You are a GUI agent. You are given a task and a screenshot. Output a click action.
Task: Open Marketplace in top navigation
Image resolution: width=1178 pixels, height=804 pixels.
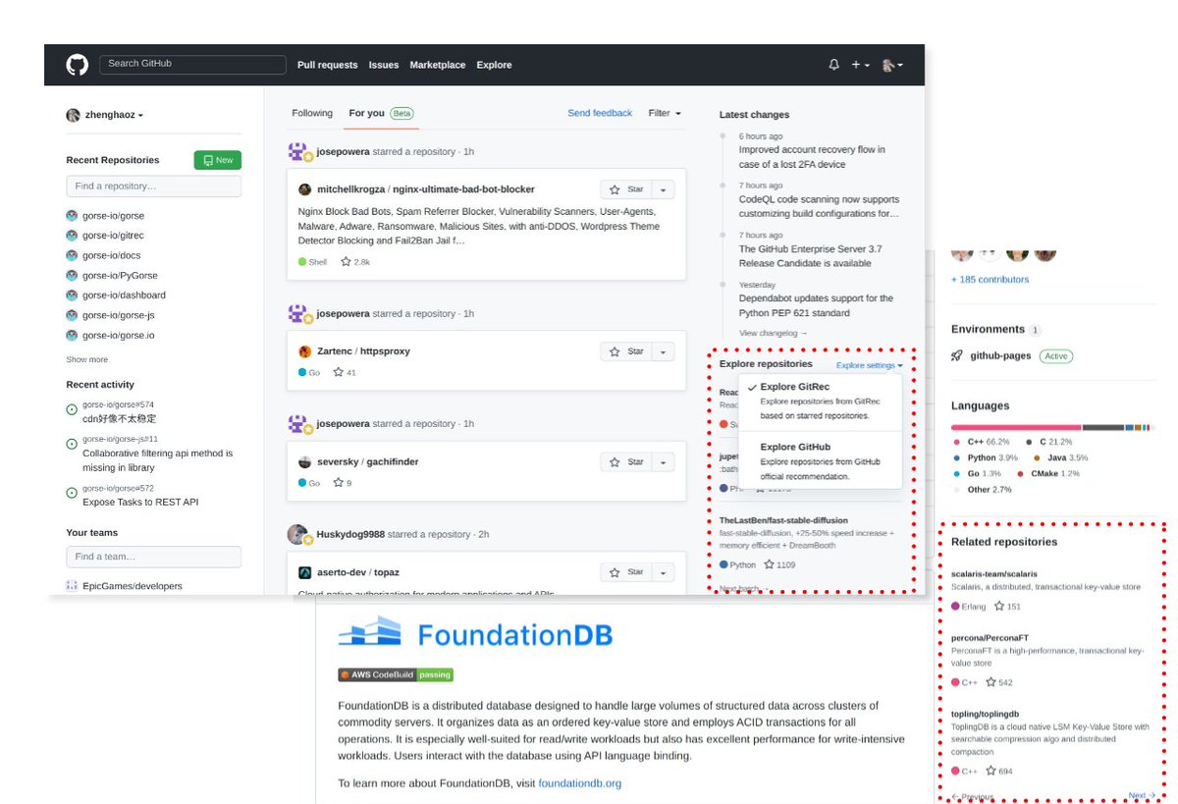[438, 65]
